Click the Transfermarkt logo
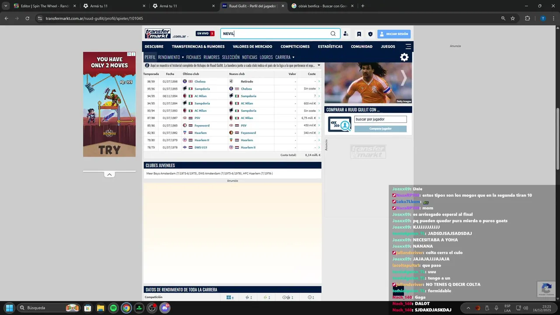Screen dimensions: 560x315 coord(158,34)
